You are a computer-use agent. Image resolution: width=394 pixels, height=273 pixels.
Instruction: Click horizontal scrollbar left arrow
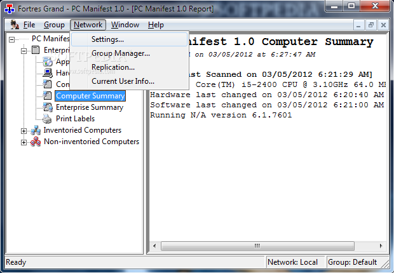[154, 246]
